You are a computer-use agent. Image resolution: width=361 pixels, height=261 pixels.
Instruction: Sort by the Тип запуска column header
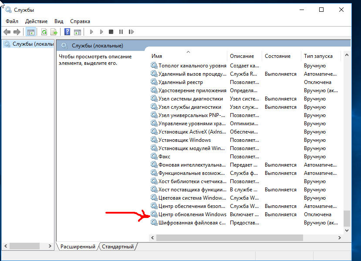coord(318,56)
